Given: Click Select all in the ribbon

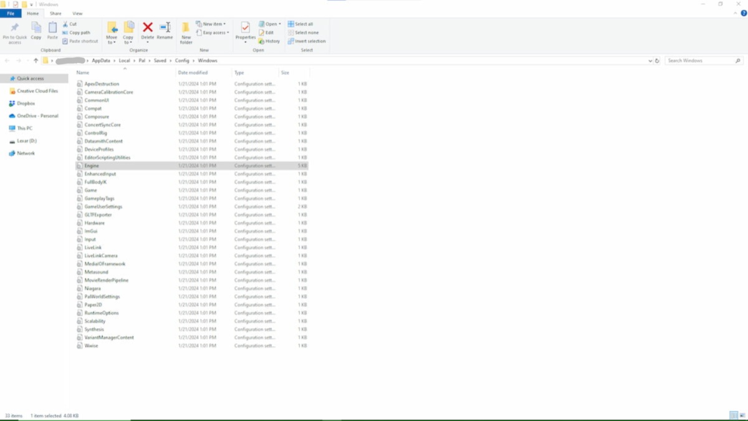Looking at the screenshot, I should 301,24.
